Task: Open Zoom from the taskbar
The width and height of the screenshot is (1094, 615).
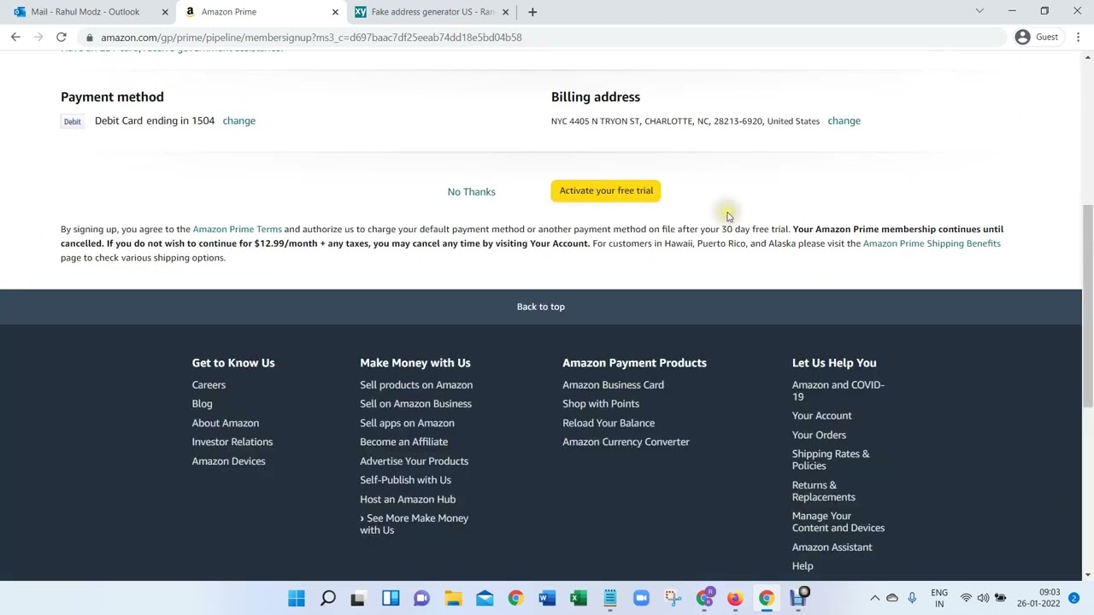Action: [x=641, y=598]
